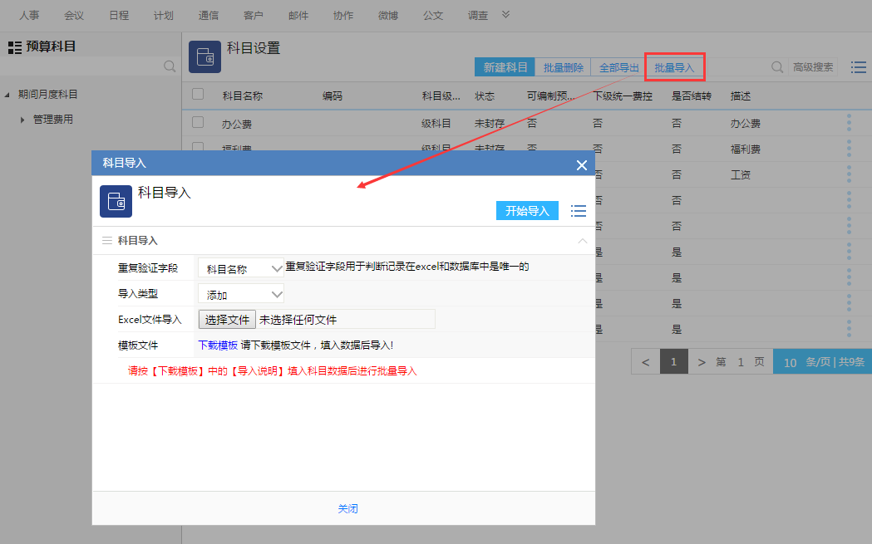Click the 预算科目 grid icon in sidebar
Image resolution: width=872 pixels, height=544 pixels.
(x=14, y=47)
